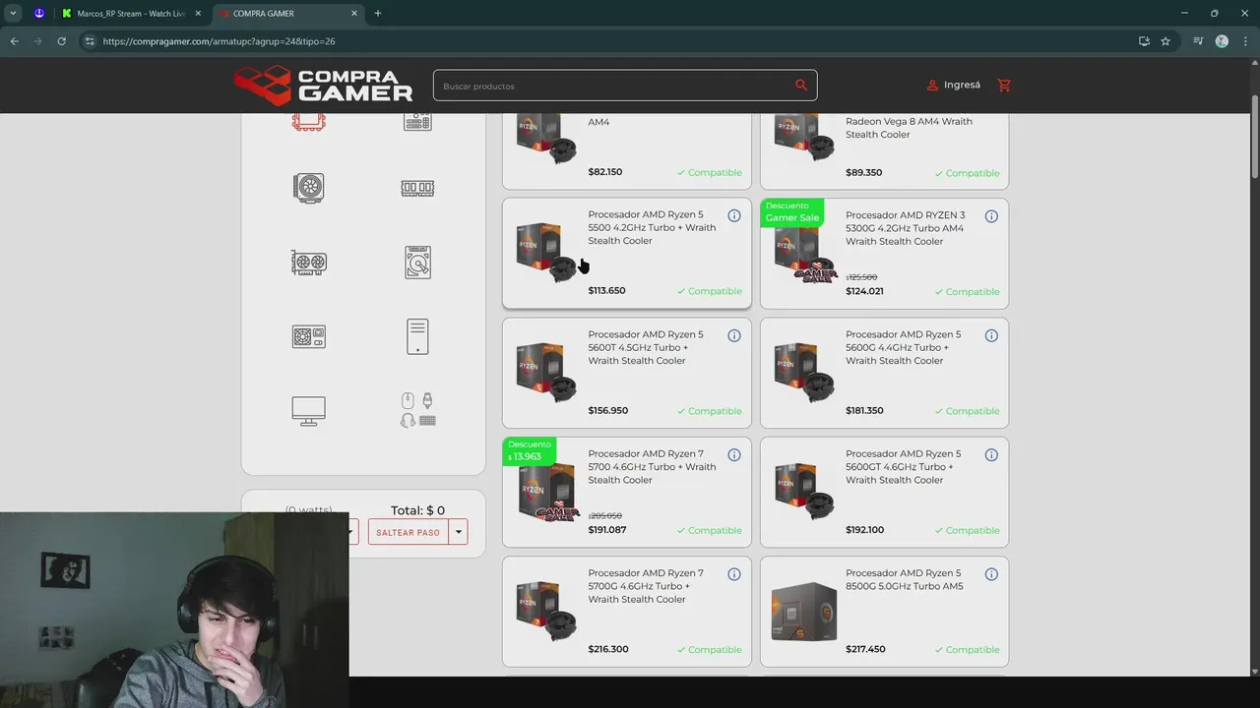Viewport: 1260px width, 708px height.
Task: Expand the Saltear Paso dropdown arrow
Action: tap(458, 532)
